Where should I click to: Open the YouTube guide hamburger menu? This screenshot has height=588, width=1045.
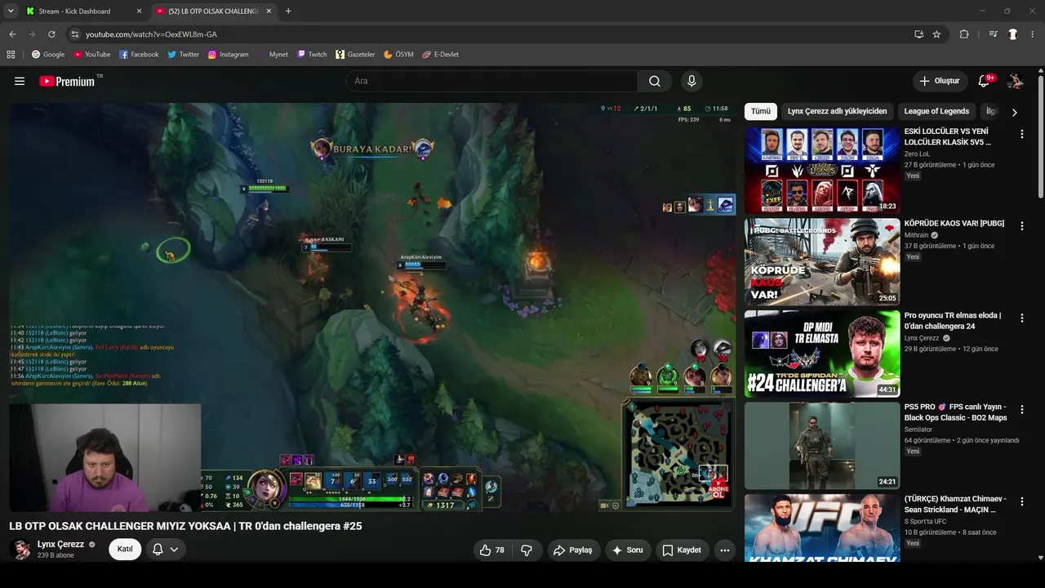click(x=20, y=81)
